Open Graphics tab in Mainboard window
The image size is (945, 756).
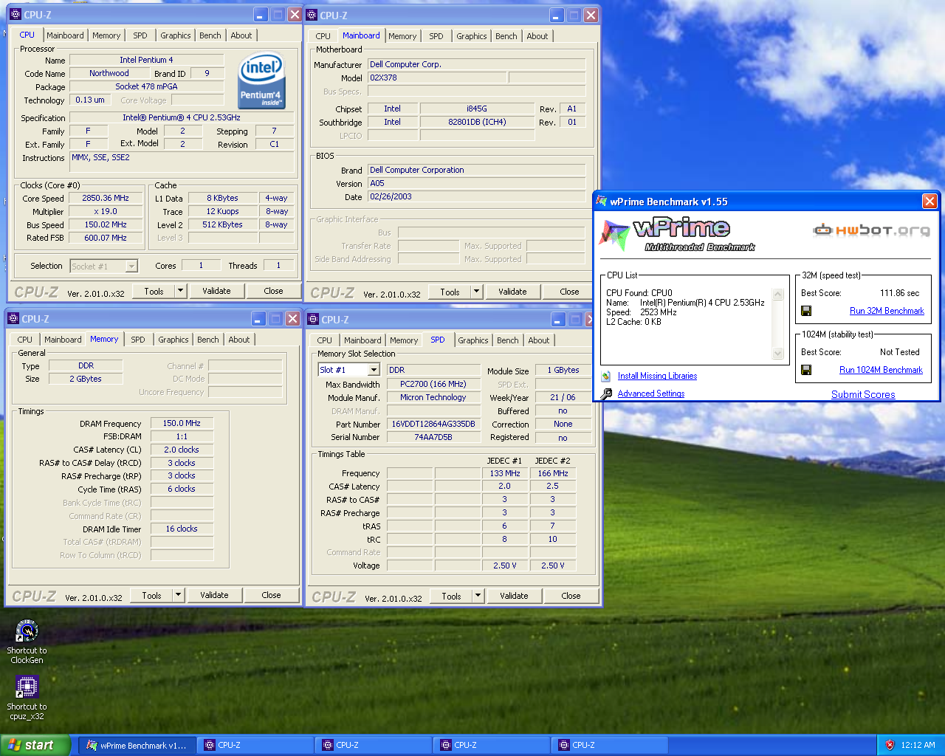tap(471, 36)
